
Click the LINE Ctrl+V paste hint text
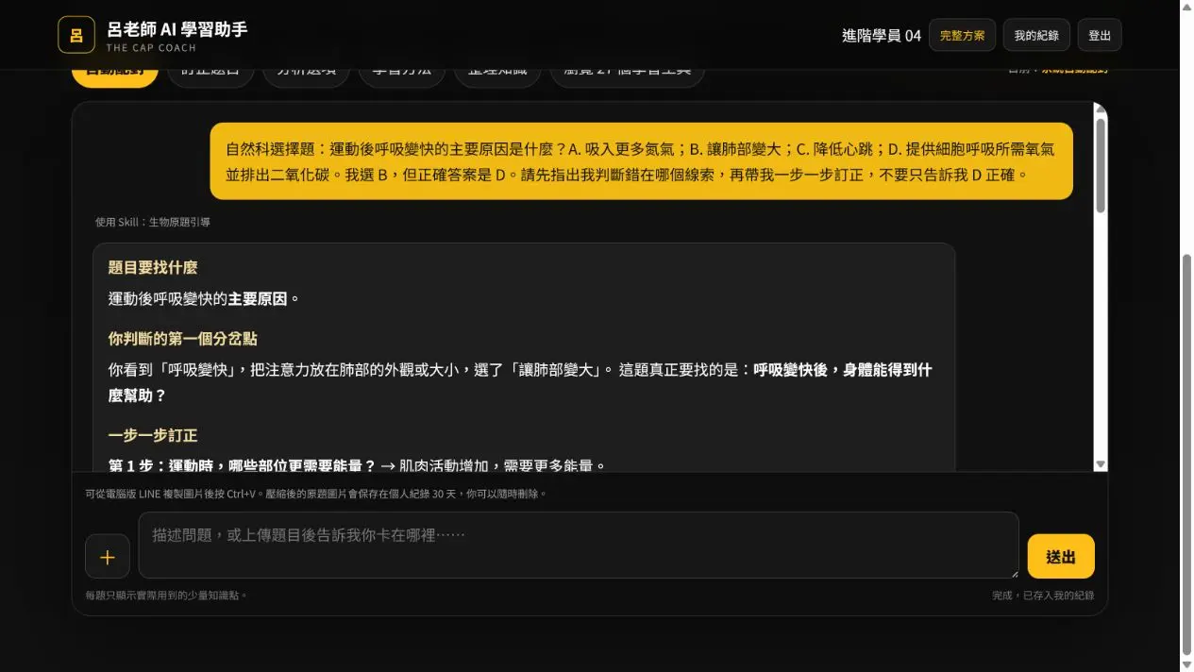[x=315, y=494]
